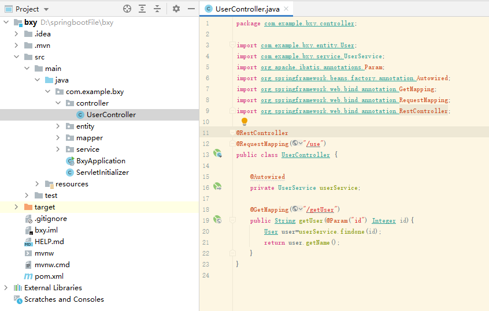Image resolution: width=489 pixels, height=311 pixels.
Task: Expand the resources folder
Action: click(37, 183)
